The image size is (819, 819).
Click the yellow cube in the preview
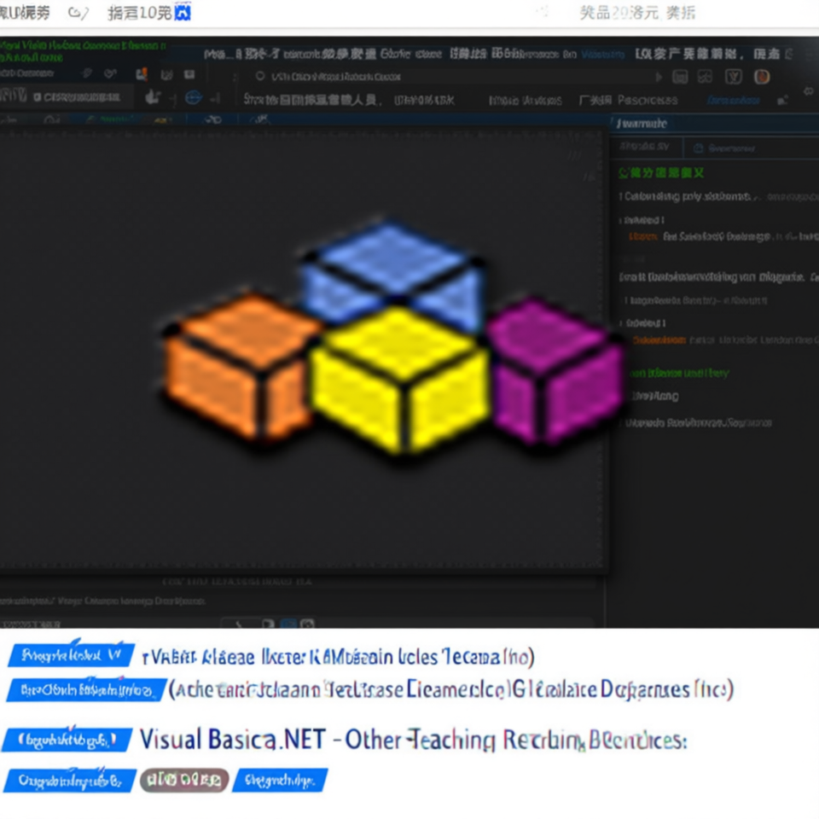399,379
